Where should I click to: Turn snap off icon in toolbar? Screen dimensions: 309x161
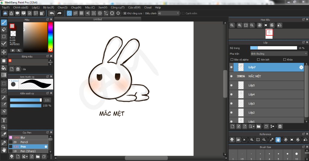tap(69, 13)
